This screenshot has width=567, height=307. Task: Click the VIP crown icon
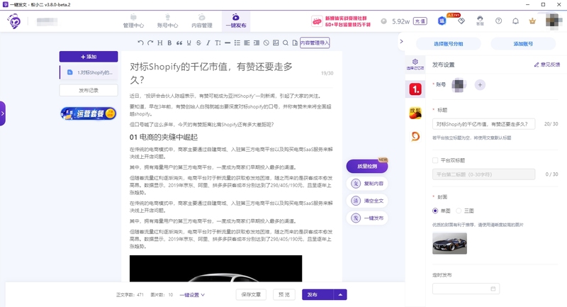[x=532, y=21]
